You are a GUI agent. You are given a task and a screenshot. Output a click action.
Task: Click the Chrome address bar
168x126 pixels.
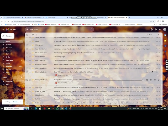tap(81, 21)
